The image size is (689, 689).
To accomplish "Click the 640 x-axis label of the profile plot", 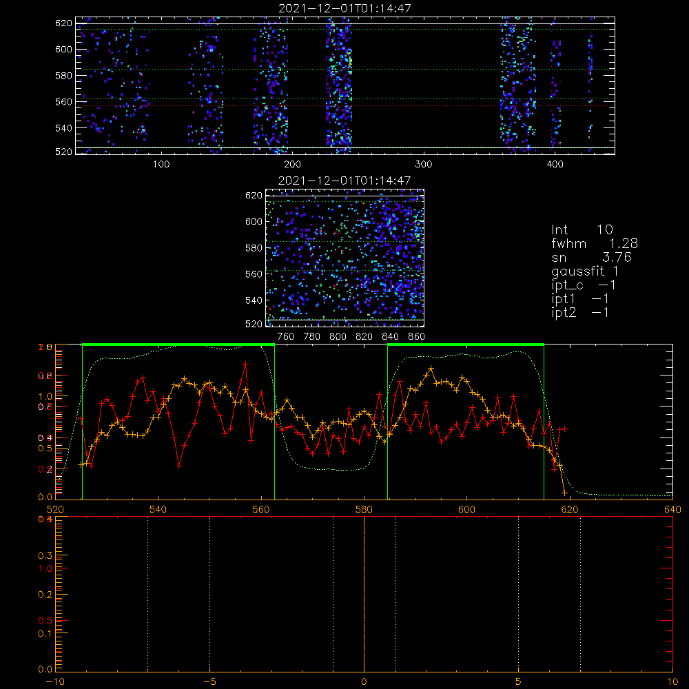I will pos(672,509).
